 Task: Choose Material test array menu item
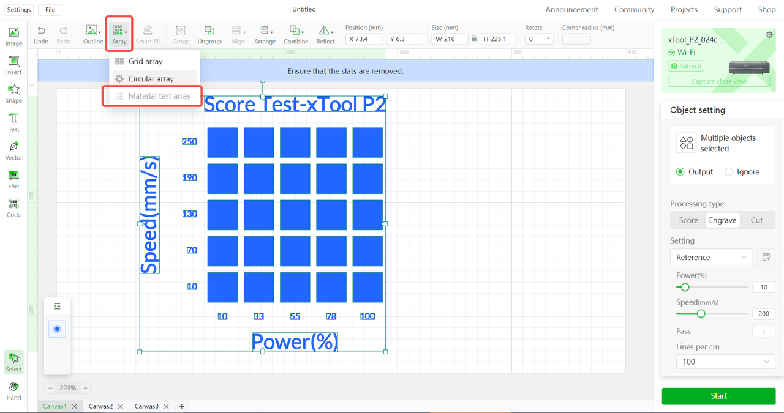153,96
